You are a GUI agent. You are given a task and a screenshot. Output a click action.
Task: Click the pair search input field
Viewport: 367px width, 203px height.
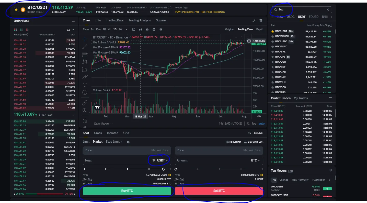pyautogui.click(x=302, y=10)
